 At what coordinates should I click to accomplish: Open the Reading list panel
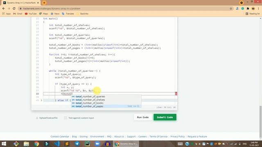[253, 13]
